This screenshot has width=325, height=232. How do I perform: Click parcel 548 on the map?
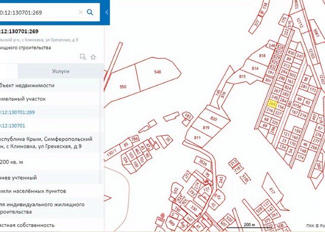(157, 72)
